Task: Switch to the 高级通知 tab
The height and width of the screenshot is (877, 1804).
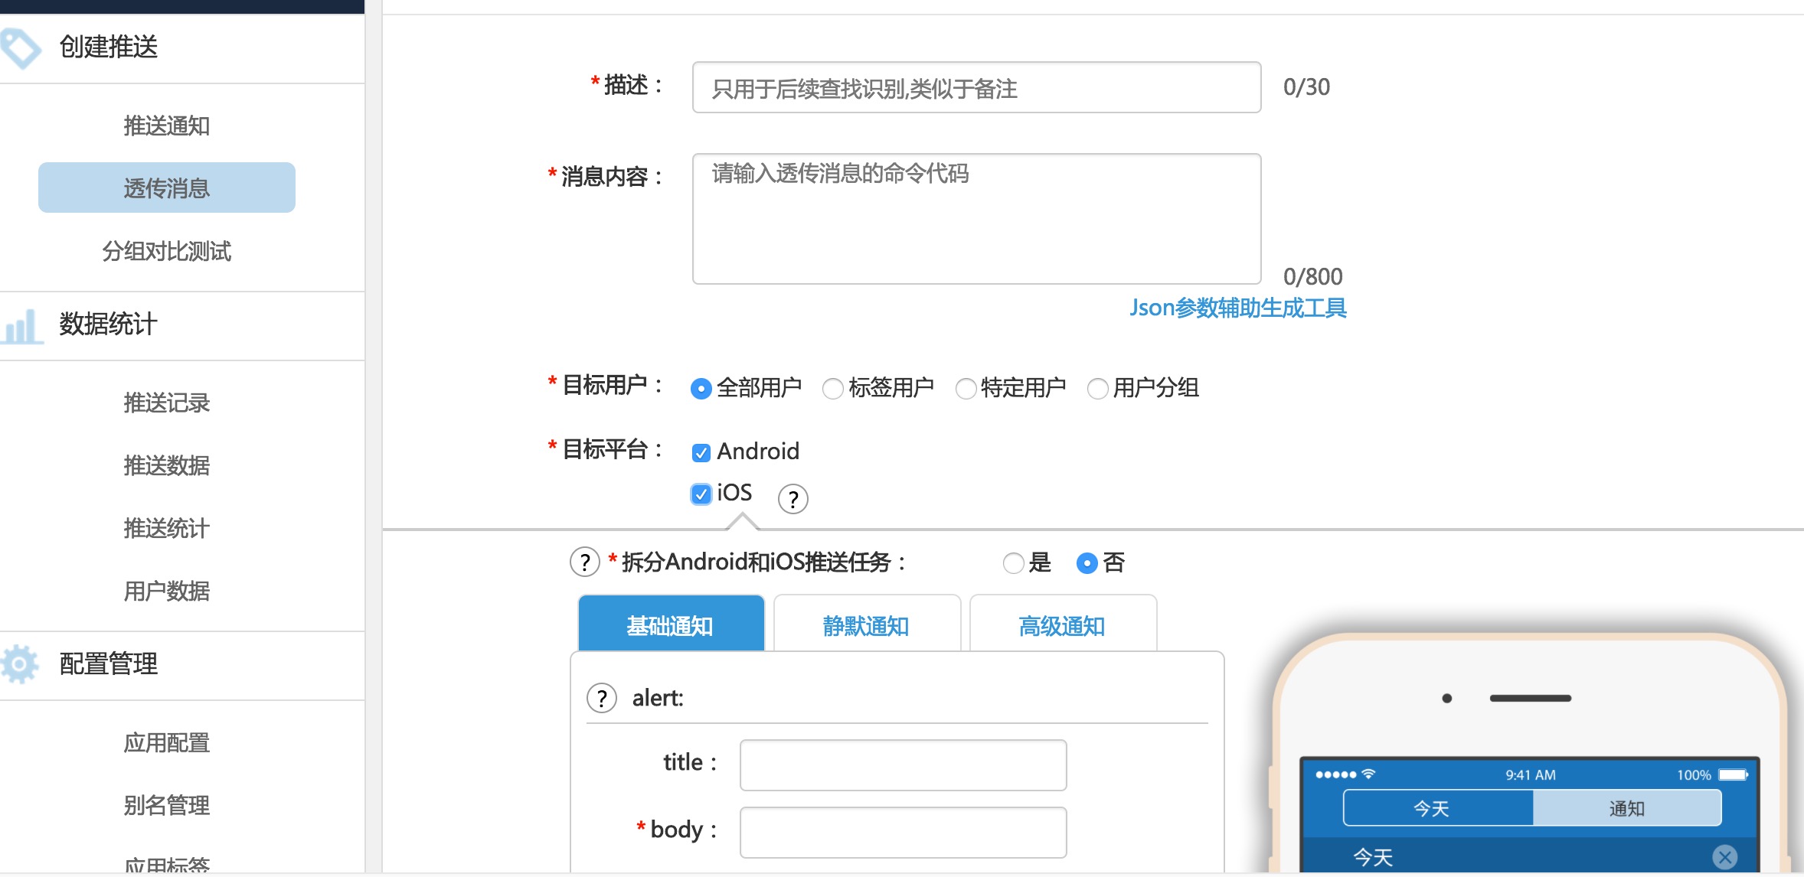Action: point(1062,626)
